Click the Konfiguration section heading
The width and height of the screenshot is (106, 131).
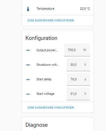[41, 38]
